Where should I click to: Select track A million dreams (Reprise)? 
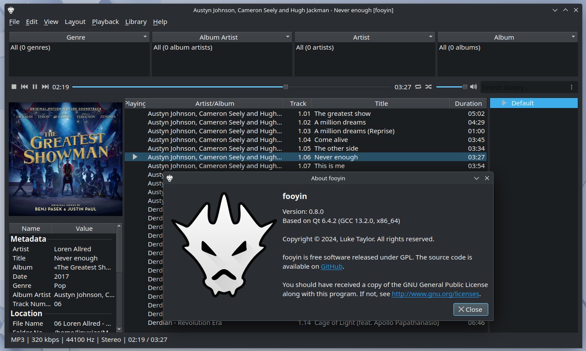coord(305,131)
